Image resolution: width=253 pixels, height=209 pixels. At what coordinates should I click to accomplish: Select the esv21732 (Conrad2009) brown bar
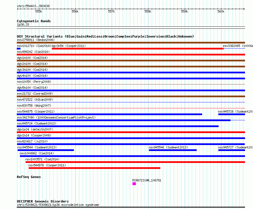(x=131, y=96)
